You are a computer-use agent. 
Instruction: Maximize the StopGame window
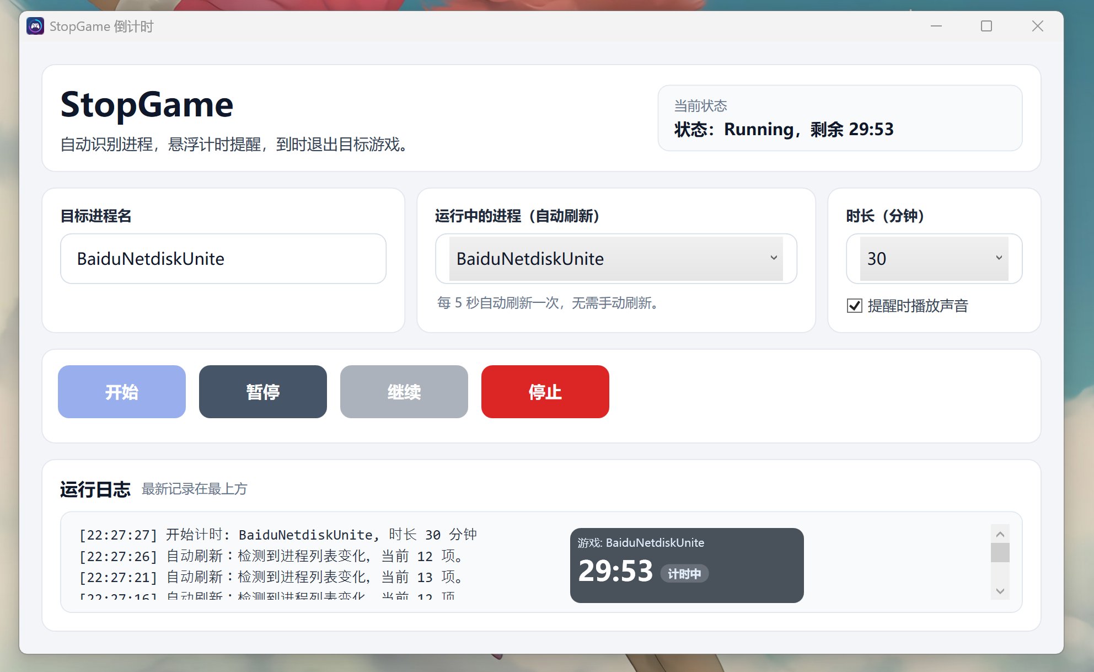(986, 26)
